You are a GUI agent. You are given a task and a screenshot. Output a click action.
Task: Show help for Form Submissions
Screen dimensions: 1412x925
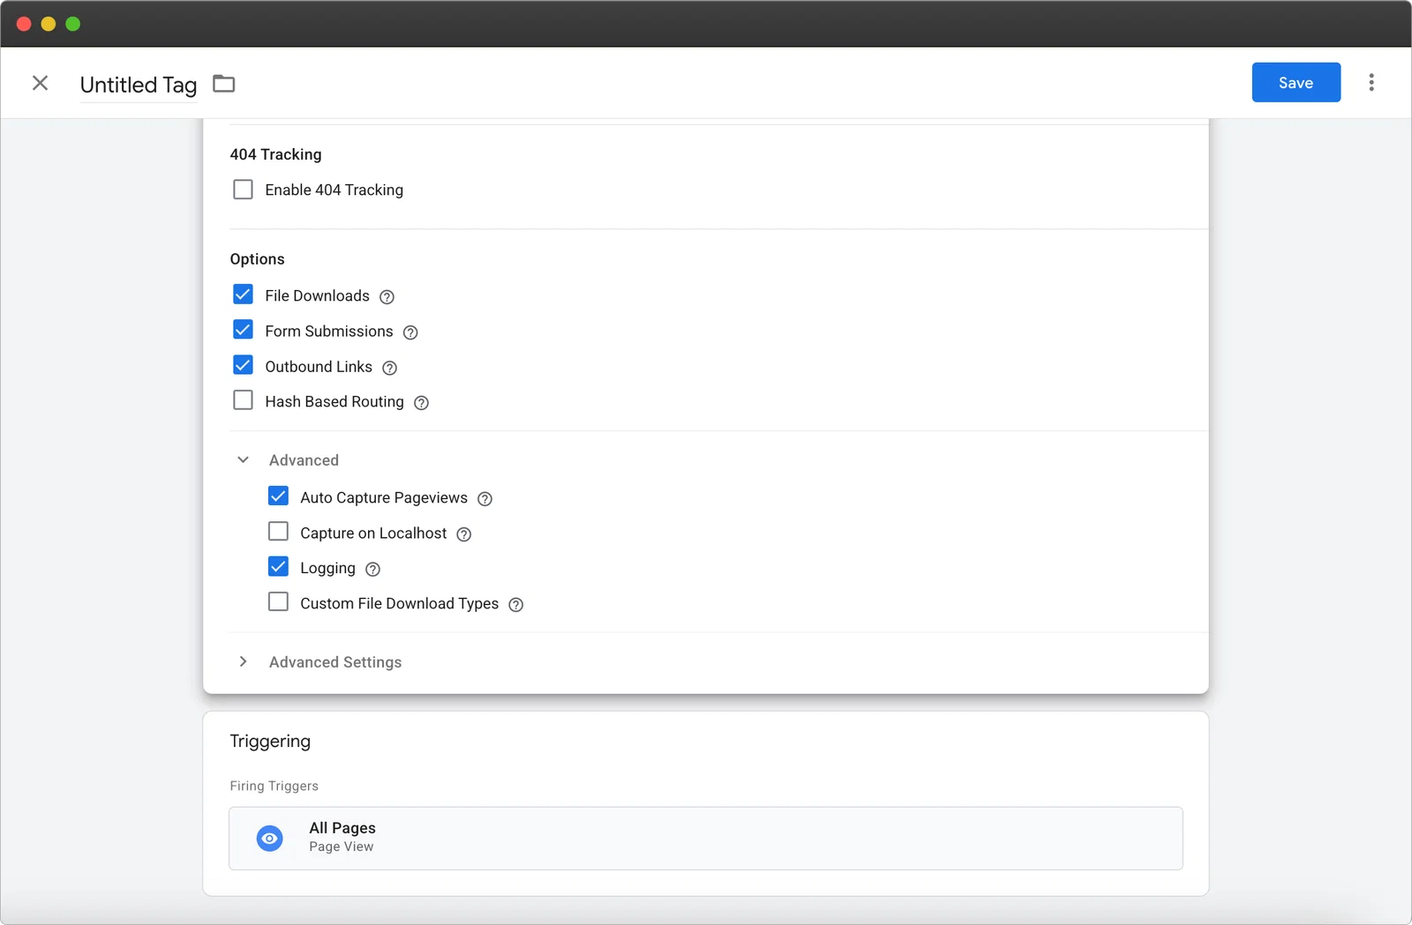[x=410, y=332]
